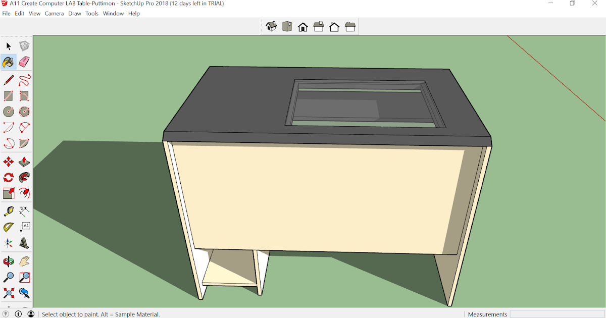Select the Pan hand tool
The image size is (606, 318).
point(24,261)
